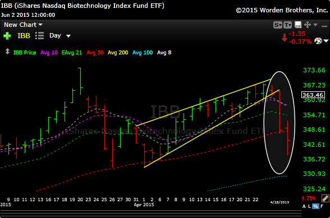
Task: Select the Avg 8 legend label
Action: 164,53
